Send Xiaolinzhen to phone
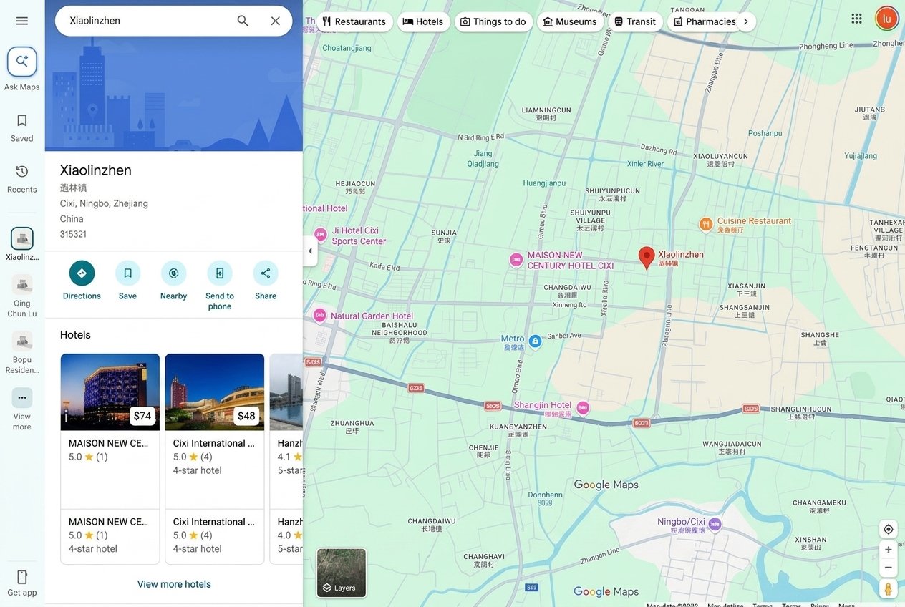Image resolution: width=905 pixels, height=607 pixels. click(220, 286)
